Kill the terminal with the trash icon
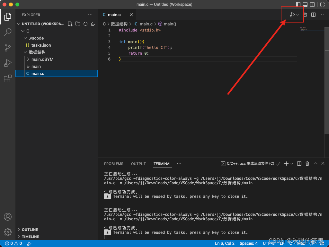Viewport: 329px width, 247px height. pyautogui.click(x=307, y=163)
